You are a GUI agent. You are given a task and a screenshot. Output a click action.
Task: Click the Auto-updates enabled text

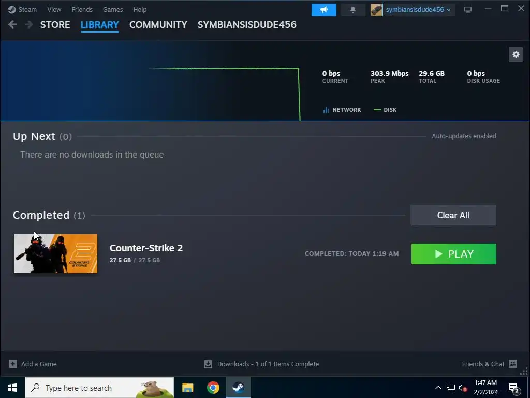[464, 136]
